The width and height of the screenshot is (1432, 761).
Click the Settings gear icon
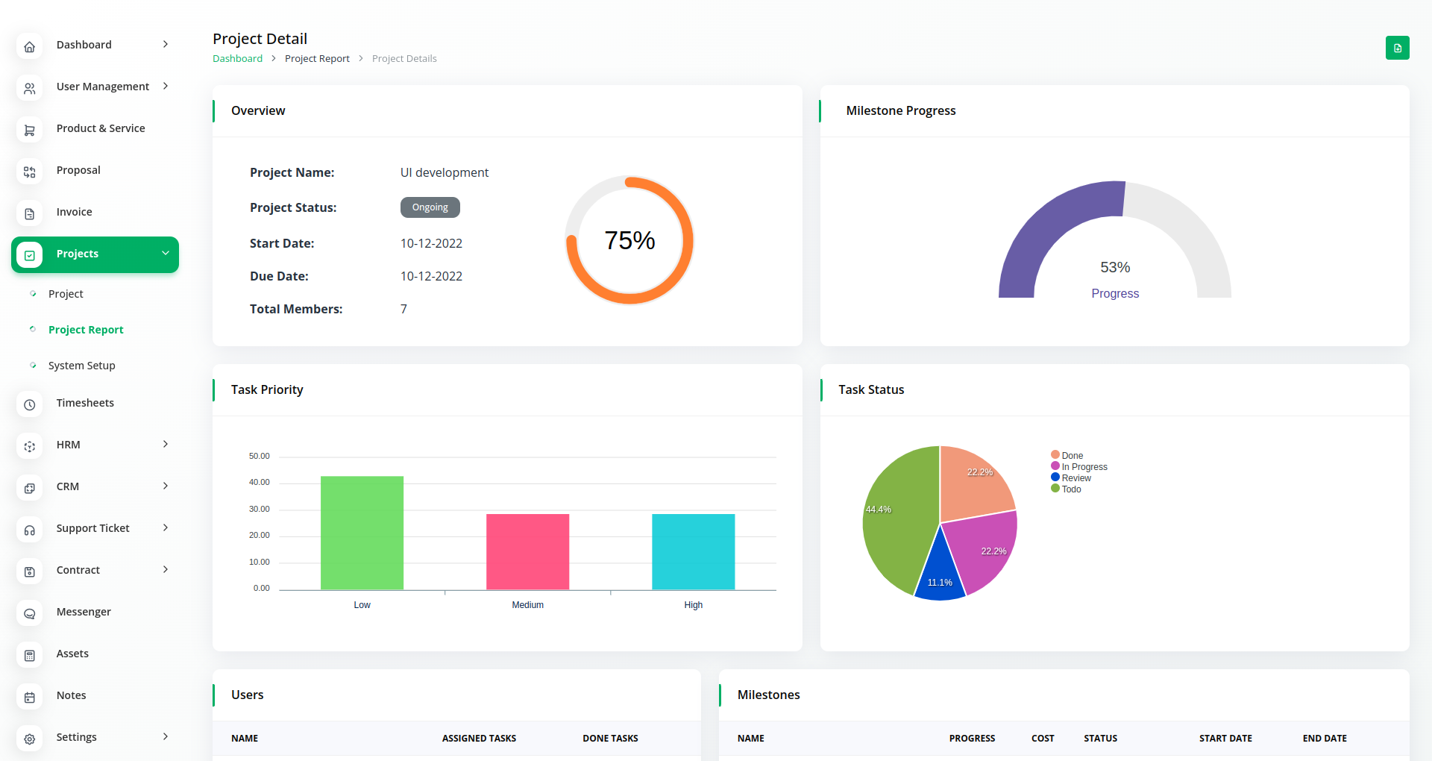pos(30,739)
